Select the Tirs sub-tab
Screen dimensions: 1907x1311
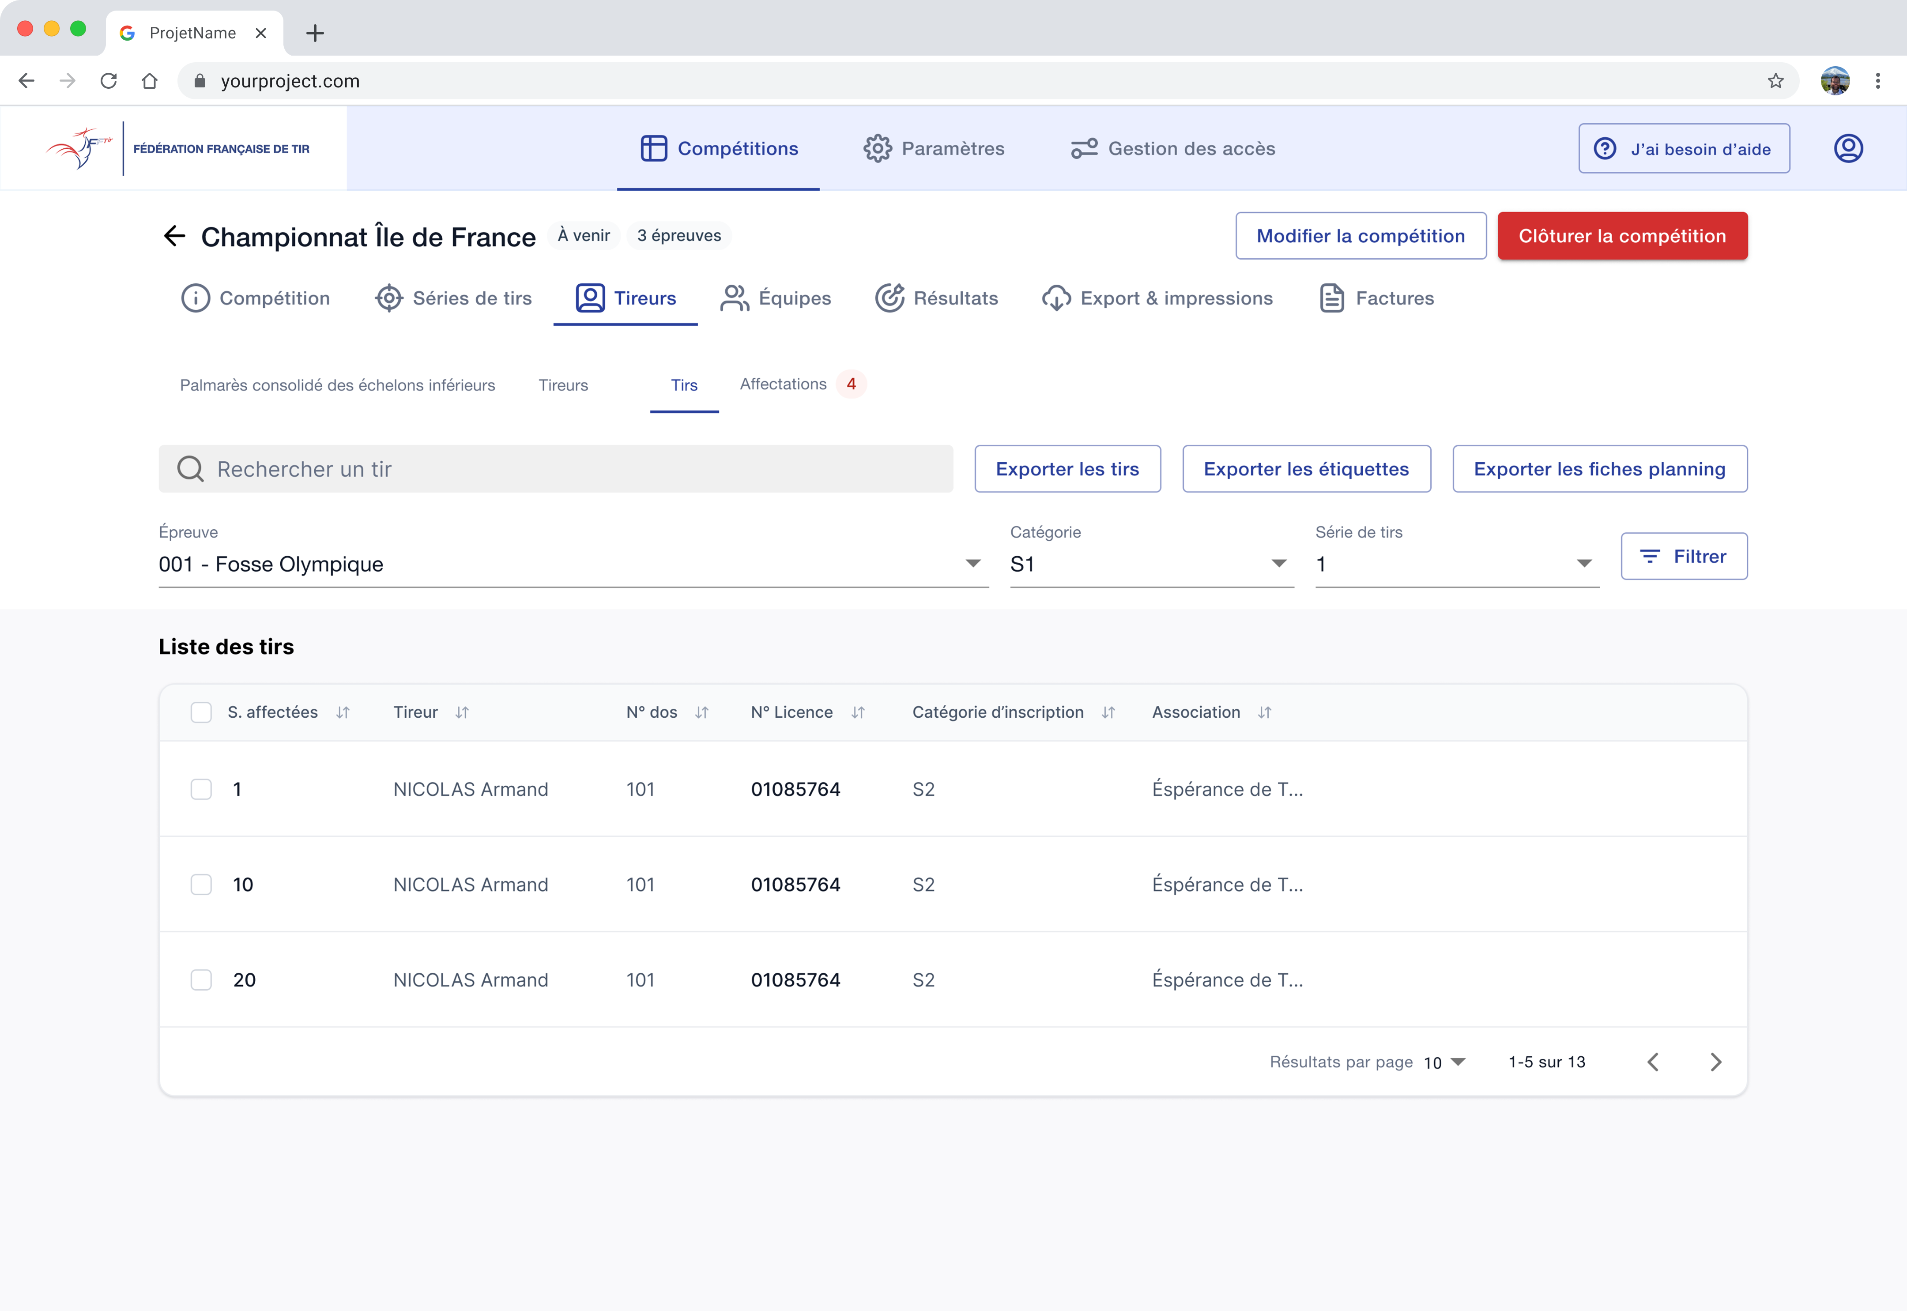pyautogui.click(x=684, y=385)
